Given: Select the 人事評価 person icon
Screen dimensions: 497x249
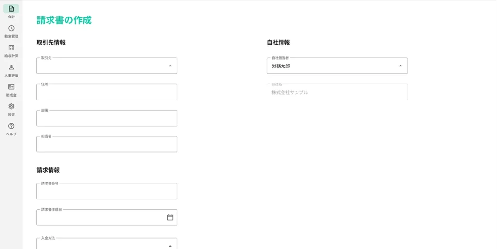Looking at the screenshot, I should (11, 67).
